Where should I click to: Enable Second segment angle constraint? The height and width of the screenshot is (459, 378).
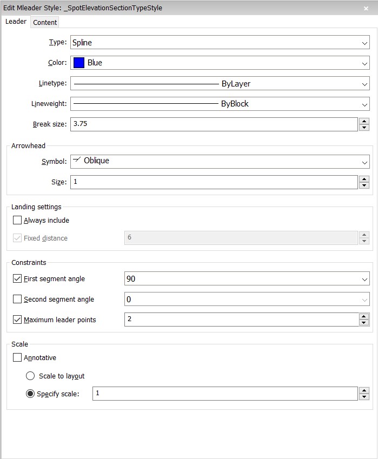click(x=17, y=299)
